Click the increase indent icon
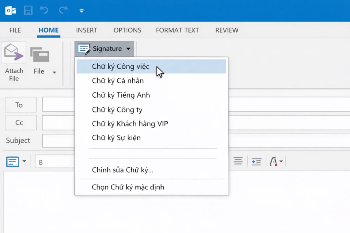The image size is (350, 233). [256, 161]
